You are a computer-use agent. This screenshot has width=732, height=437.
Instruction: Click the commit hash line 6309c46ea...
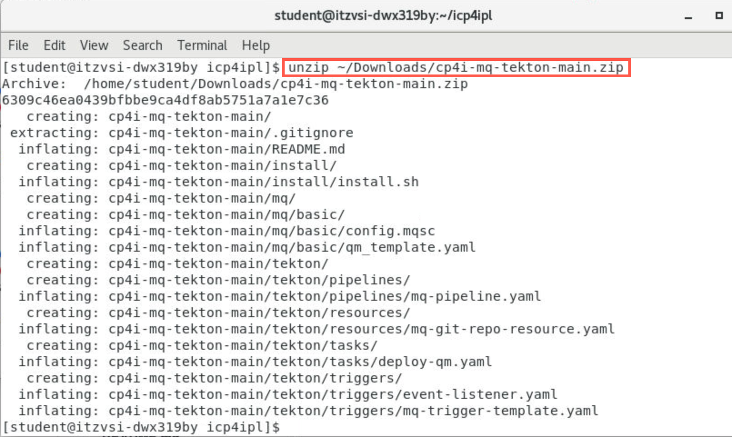tap(165, 100)
